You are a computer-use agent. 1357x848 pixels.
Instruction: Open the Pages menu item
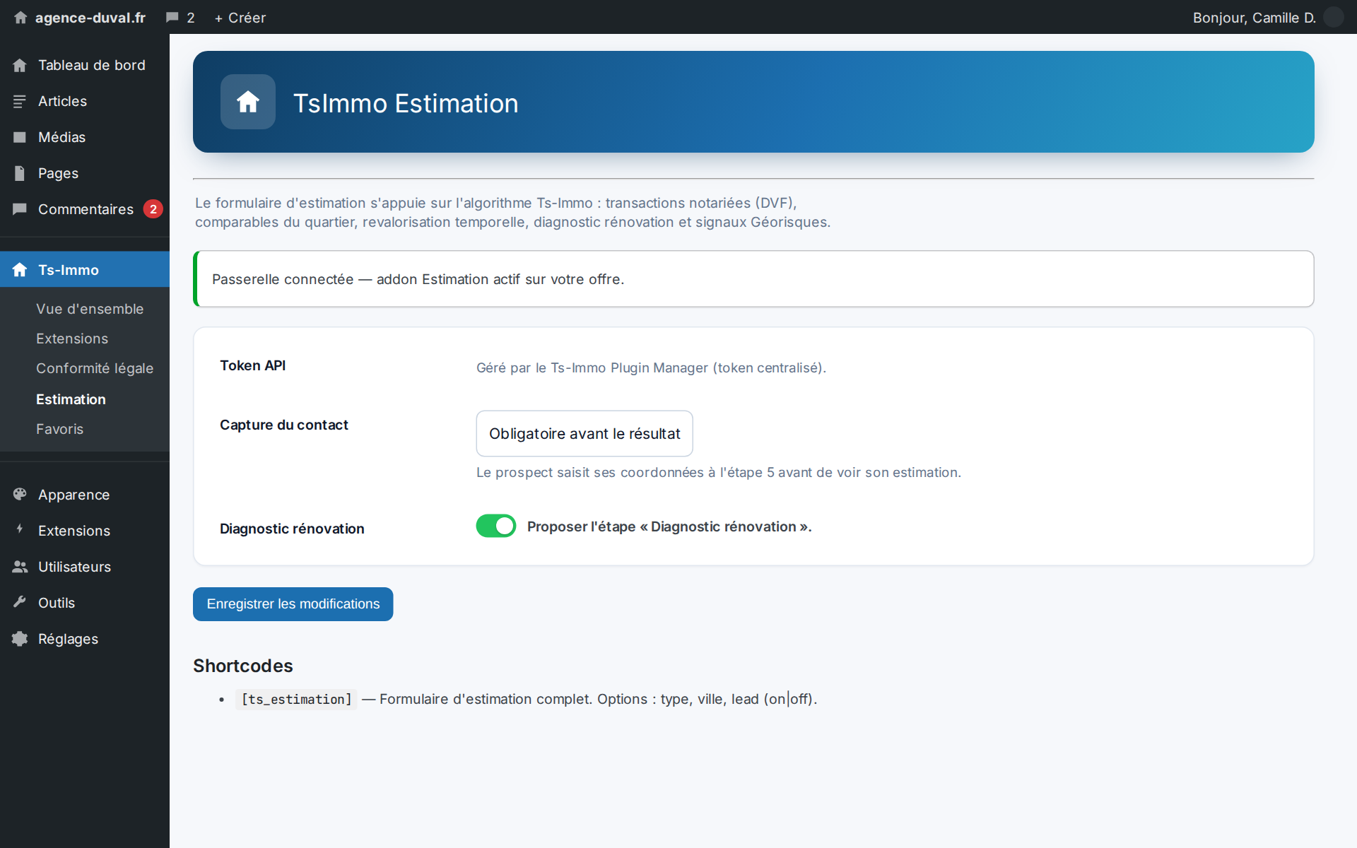(85, 173)
